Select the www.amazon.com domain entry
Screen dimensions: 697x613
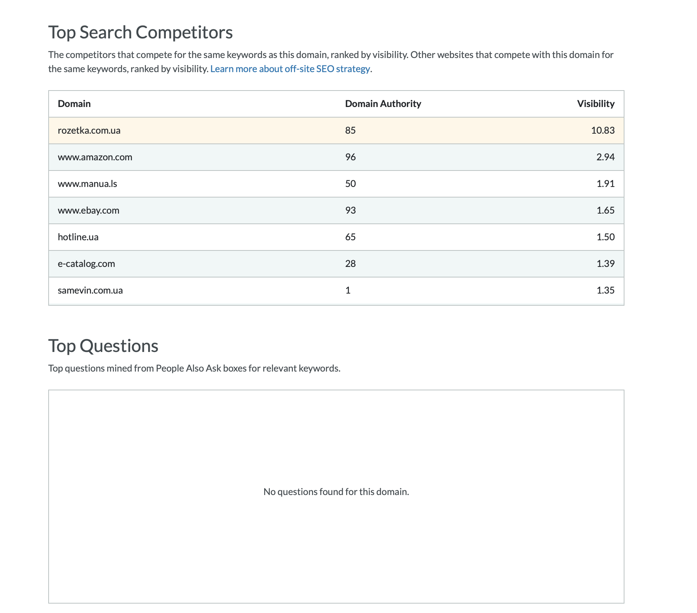pos(95,157)
